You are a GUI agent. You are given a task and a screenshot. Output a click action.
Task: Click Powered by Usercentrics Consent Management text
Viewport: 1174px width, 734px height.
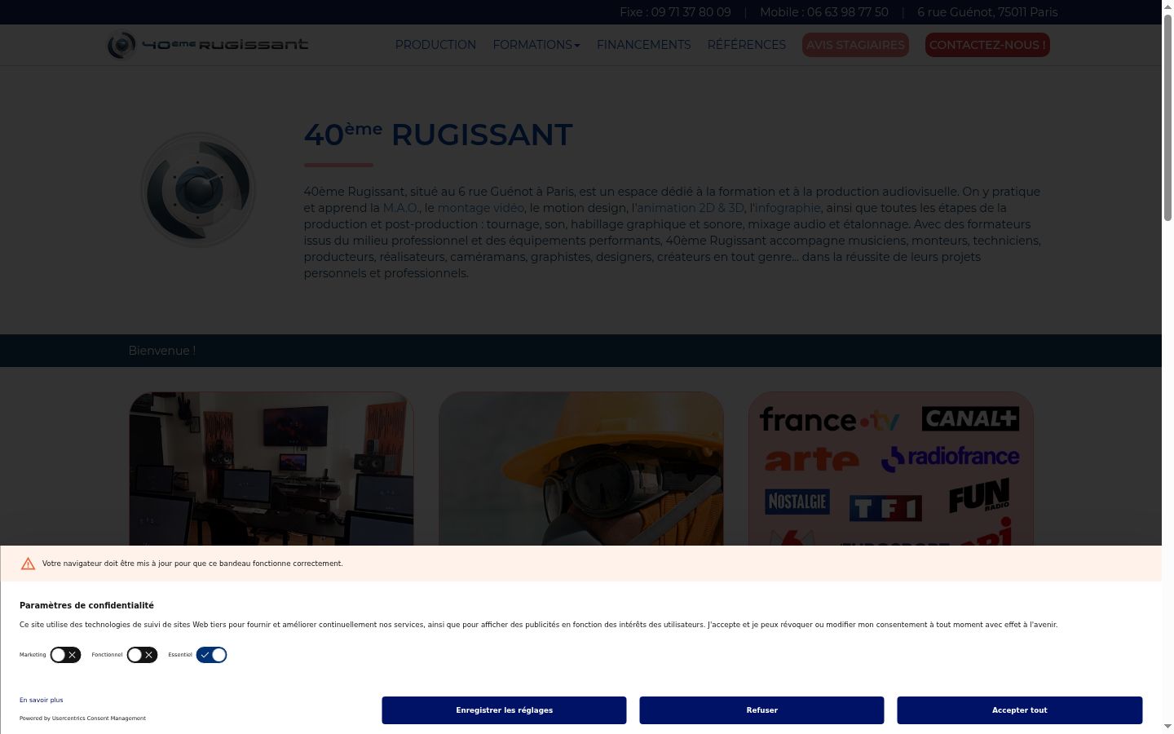point(82,719)
